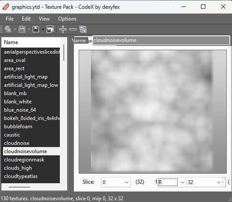Viewport: 232px width, 202px height.
Task: Open the Slice dropdown showing 0
Action: click(115, 182)
